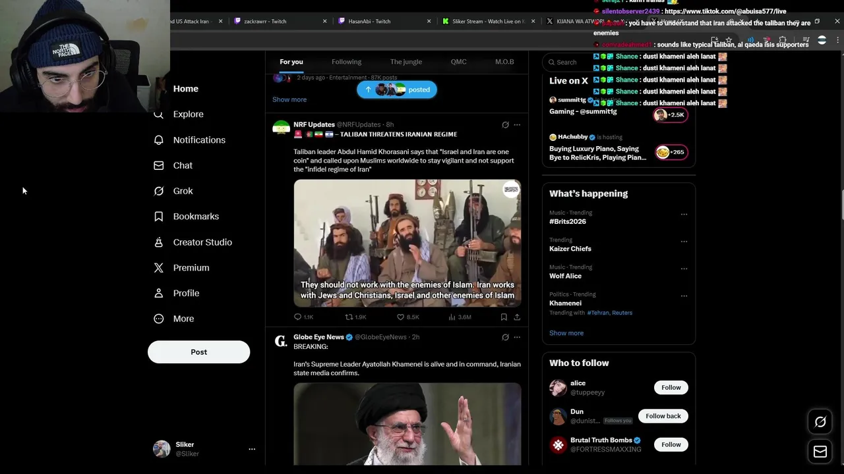Switch to the For you tab
The width and height of the screenshot is (844, 474).
[291, 62]
